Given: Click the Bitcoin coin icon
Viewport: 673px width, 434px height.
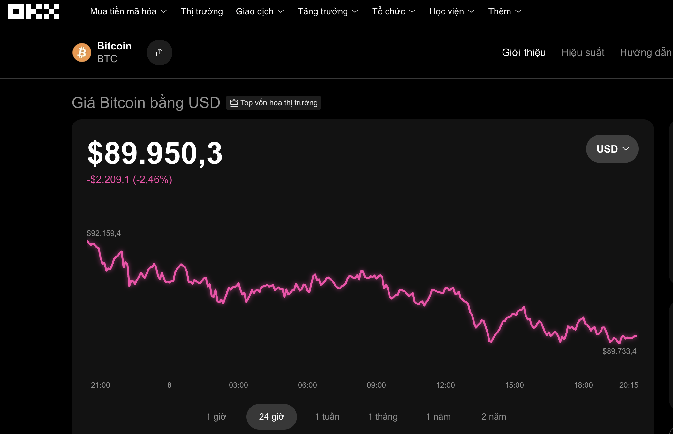Looking at the screenshot, I should pyautogui.click(x=82, y=52).
